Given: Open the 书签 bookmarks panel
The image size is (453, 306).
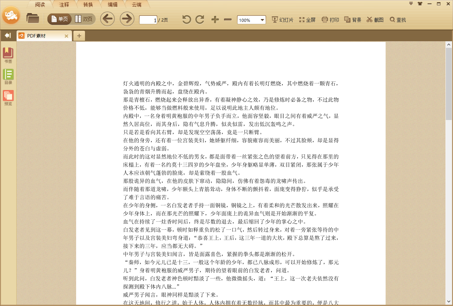Looking at the screenshot, I should coord(8,55).
